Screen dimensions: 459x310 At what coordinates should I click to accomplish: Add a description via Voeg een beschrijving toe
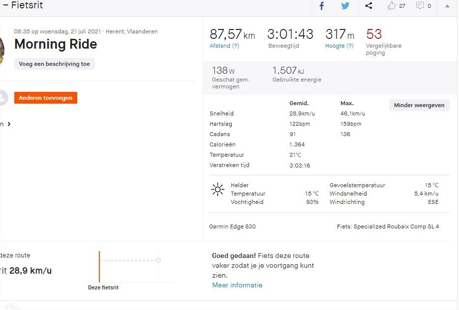tap(55, 64)
